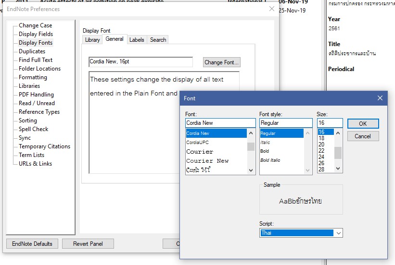Select size 24 in size list
Screen dimensions: 395x265
pyautogui.click(x=326, y=157)
